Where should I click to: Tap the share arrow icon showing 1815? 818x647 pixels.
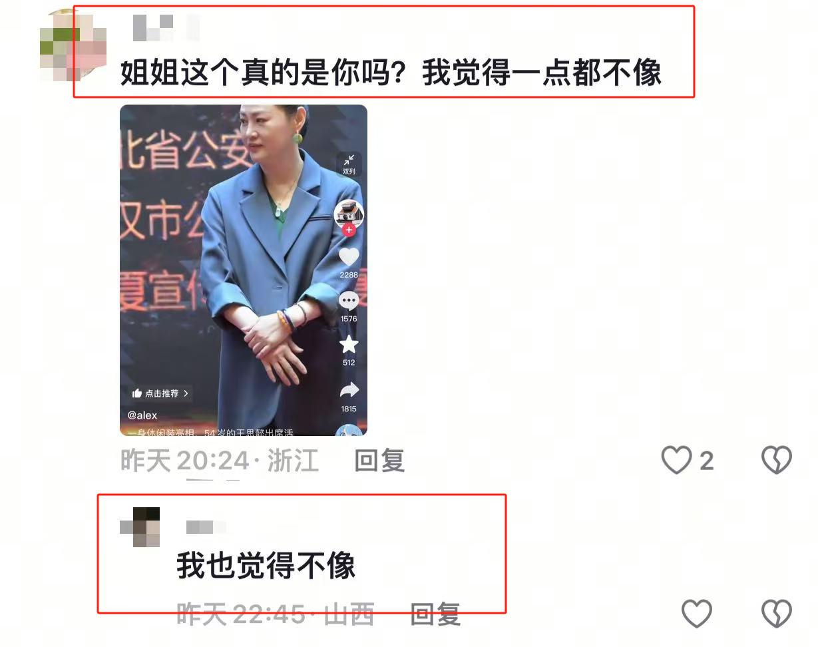point(349,390)
